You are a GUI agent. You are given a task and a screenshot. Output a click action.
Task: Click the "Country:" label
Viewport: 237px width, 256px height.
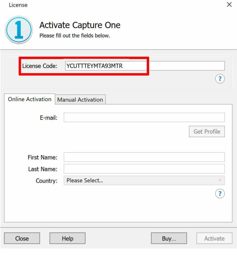coord(47,181)
